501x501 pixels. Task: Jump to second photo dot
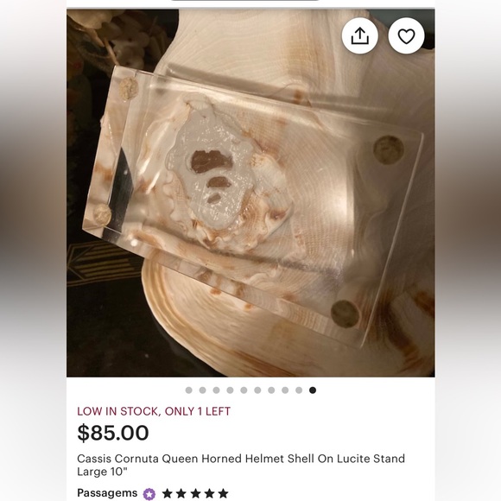click(203, 390)
